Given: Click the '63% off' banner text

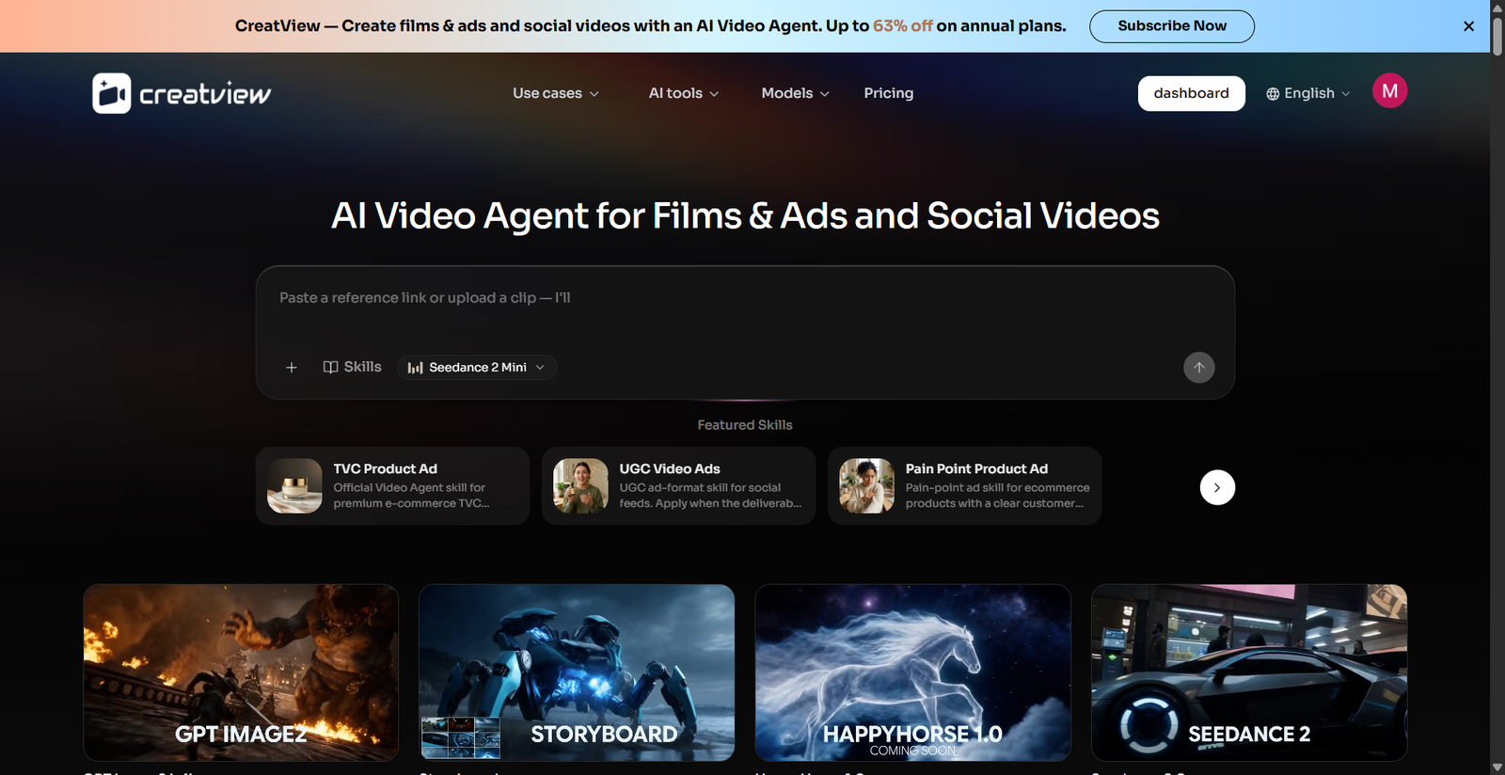Looking at the screenshot, I should tap(902, 26).
